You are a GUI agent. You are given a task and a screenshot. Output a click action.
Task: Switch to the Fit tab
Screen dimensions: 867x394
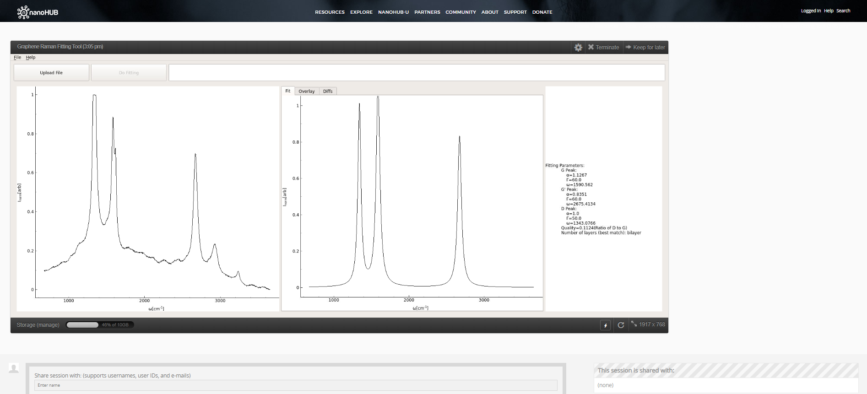point(288,91)
